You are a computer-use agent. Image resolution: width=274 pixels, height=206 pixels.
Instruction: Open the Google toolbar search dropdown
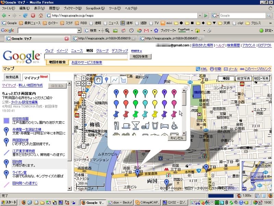click(x=79, y=31)
